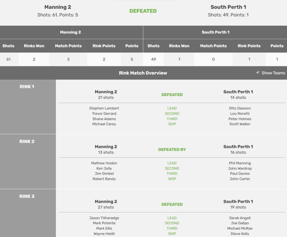Click the Rinks Won header under Manning 2
The image size is (287, 237).
(34, 46)
